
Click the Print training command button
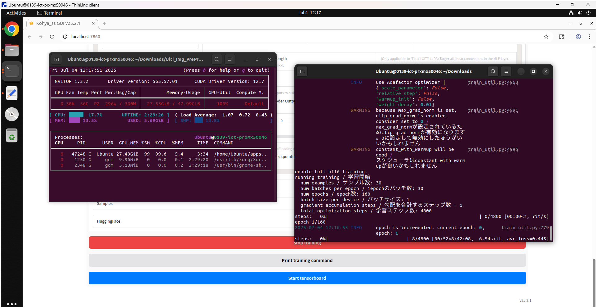[307, 260]
